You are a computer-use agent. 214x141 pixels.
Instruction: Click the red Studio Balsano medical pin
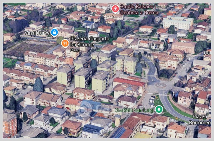pyautogui.click(x=115, y=9)
